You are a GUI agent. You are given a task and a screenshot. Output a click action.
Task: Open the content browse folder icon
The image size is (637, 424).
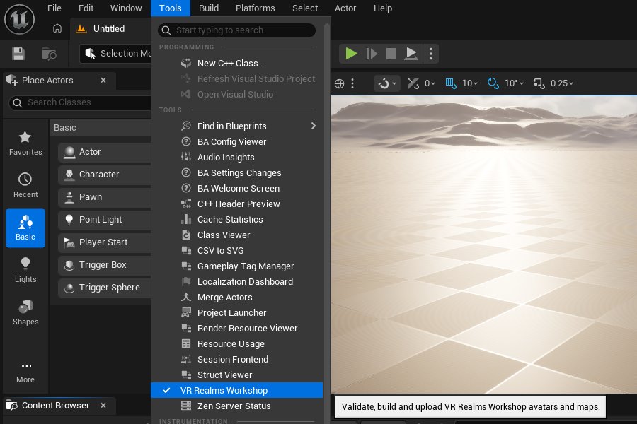(x=49, y=54)
